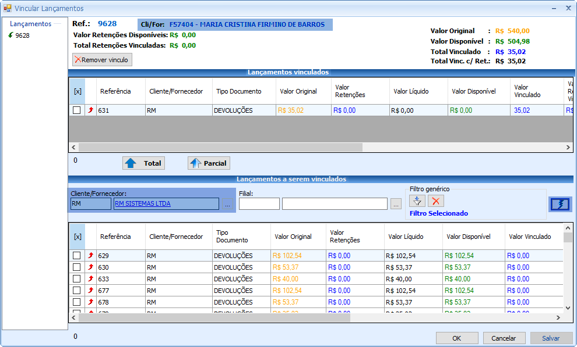Image resolution: width=577 pixels, height=347 pixels.
Task: Tick checkbox for linked entry 631
Action: pyautogui.click(x=76, y=110)
